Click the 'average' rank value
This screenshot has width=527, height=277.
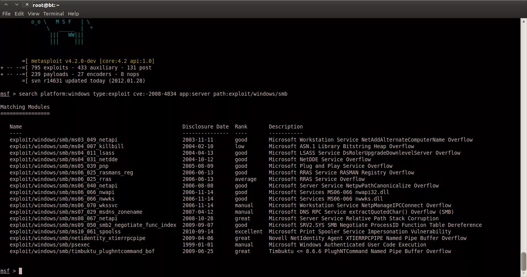246,179
